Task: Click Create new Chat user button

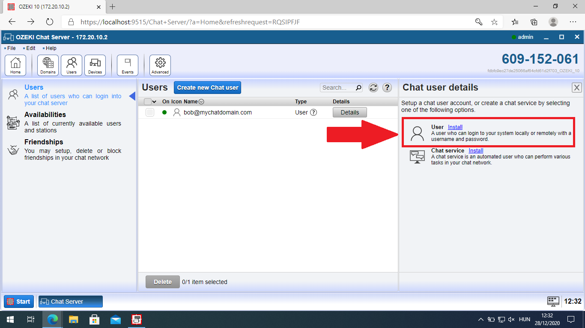Action: (208, 88)
